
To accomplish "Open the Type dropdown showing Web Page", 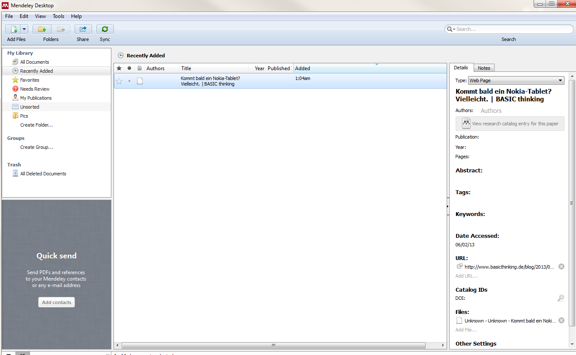I will tap(516, 80).
